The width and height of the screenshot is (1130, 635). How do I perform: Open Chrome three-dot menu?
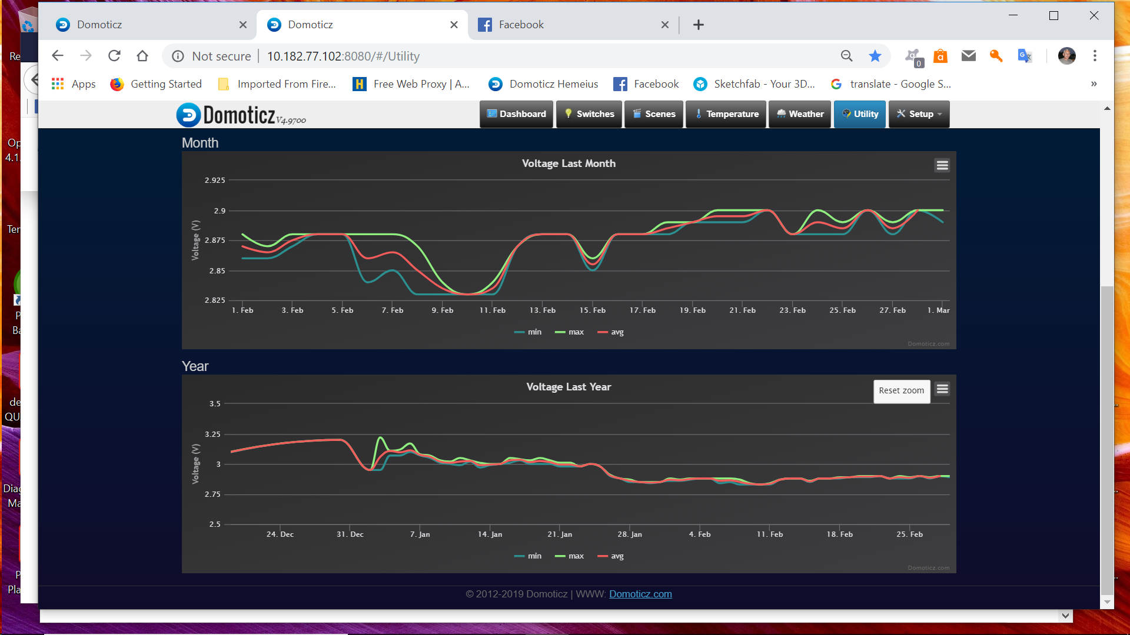1095,56
